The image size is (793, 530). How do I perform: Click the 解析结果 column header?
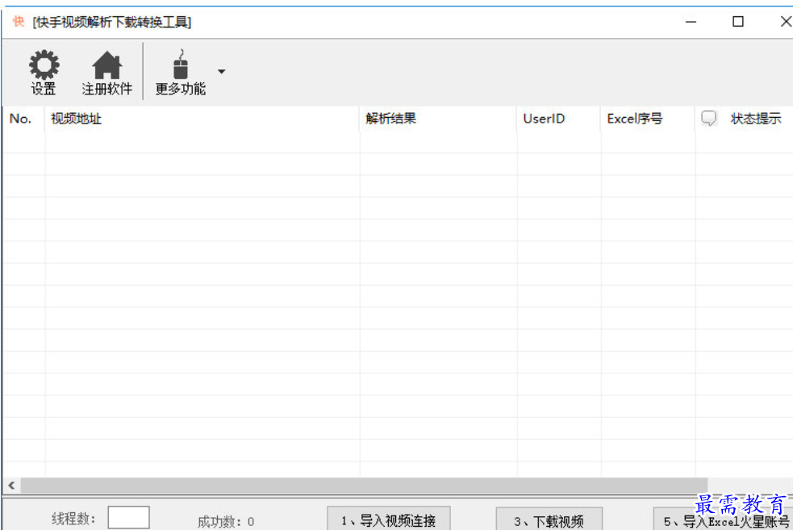tap(438, 119)
